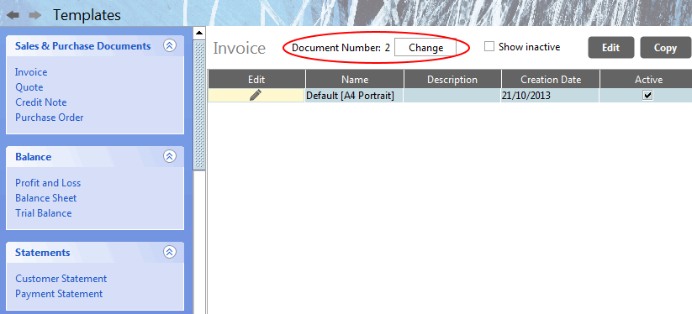
Task: Select Purchase Order in the sidebar
Action: (x=50, y=118)
